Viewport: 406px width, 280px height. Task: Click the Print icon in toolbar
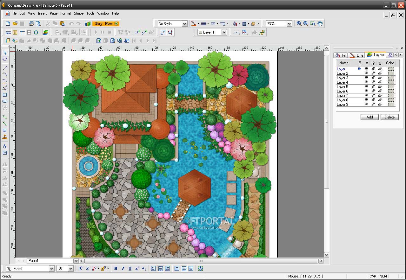[x=31, y=23]
